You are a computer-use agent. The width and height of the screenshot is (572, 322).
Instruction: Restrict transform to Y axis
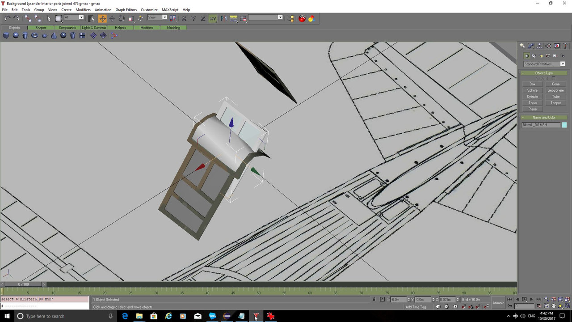[193, 18]
